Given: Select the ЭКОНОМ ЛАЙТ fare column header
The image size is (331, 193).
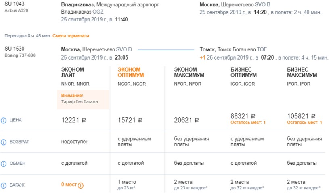Looking at the screenshot, I should tap(73, 72).
